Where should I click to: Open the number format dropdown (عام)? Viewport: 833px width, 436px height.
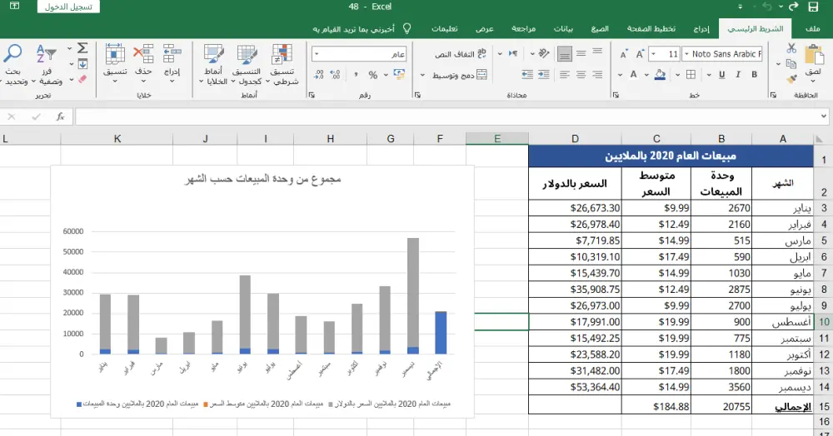tap(317, 54)
